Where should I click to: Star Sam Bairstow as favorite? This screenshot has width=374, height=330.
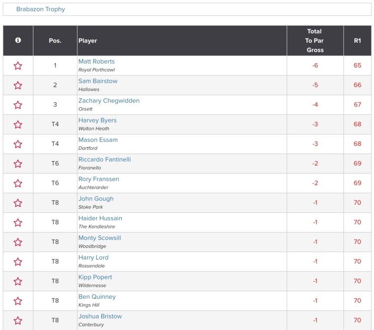tap(18, 85)
